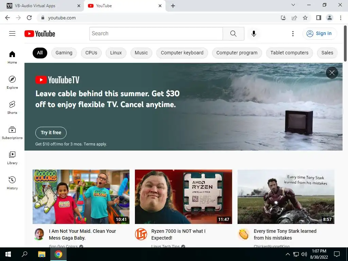Open File Explorer from taskbar
This screenshot has width=348, height=261.
[x=41, y=254]
